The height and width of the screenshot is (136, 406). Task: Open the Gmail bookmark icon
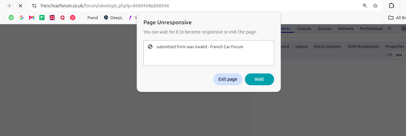(x=32, y=18)
